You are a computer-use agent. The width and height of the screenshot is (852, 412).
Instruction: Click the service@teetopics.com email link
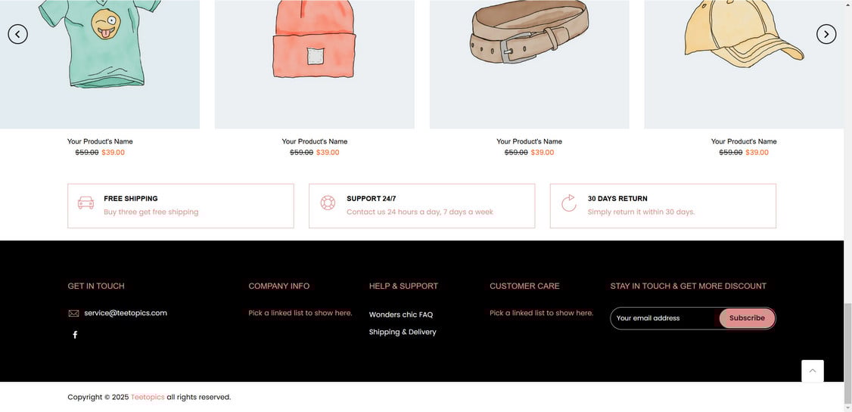126,313
